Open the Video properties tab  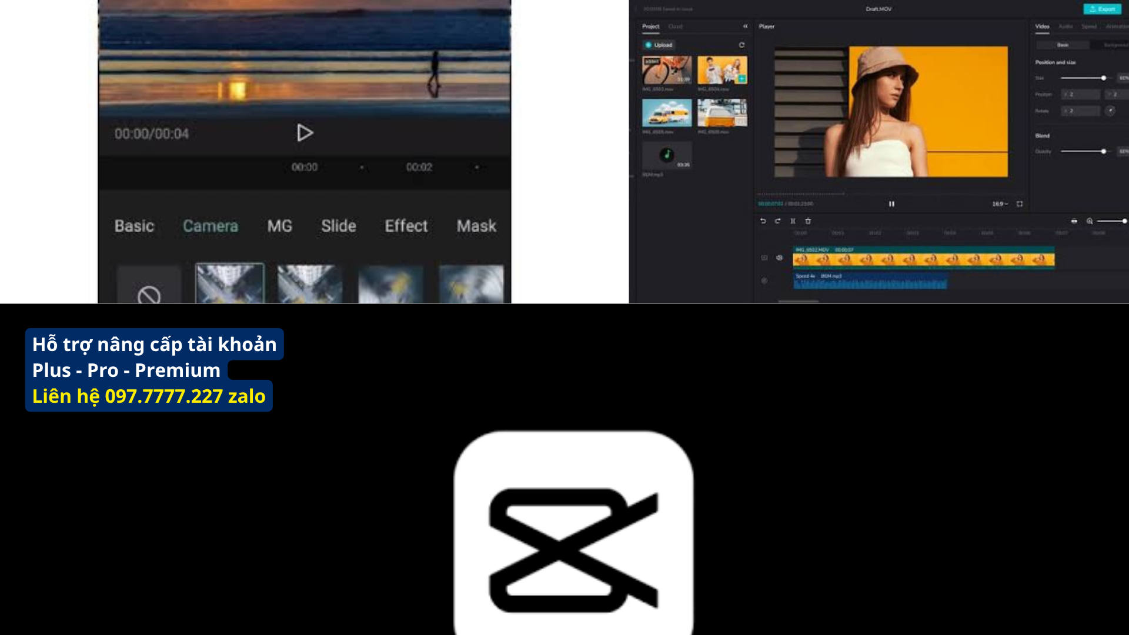pyautogui.click(x=1042, y=26)
